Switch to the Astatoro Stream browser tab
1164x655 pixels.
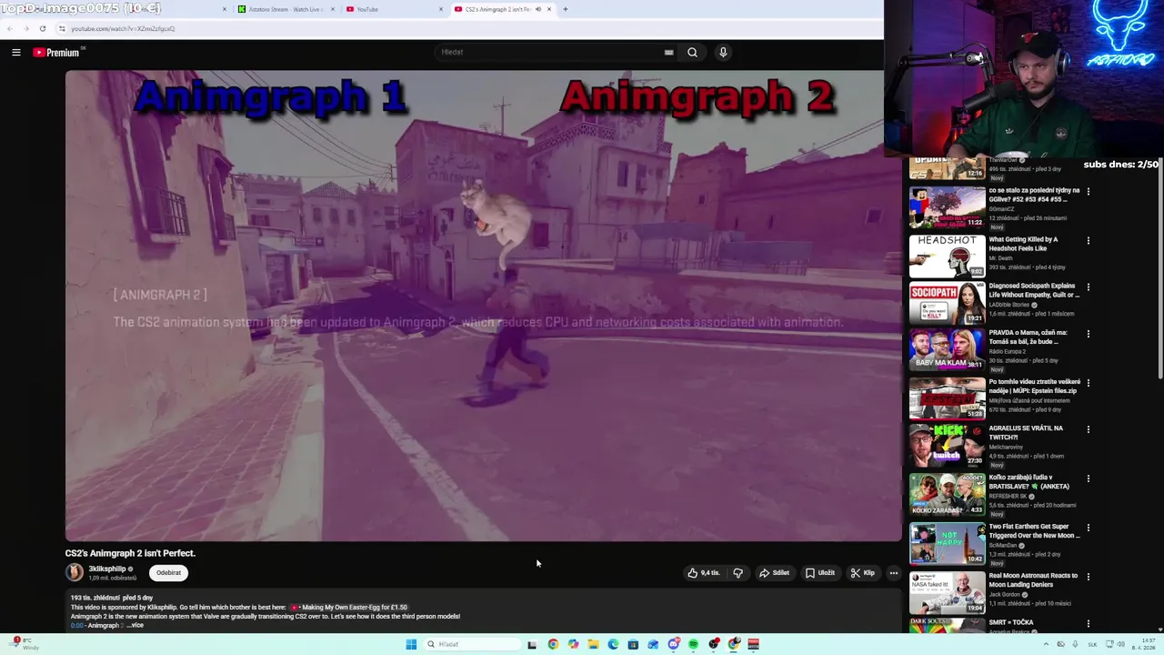[285, 9]
